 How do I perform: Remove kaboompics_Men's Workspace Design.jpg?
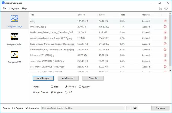point(165,44)
